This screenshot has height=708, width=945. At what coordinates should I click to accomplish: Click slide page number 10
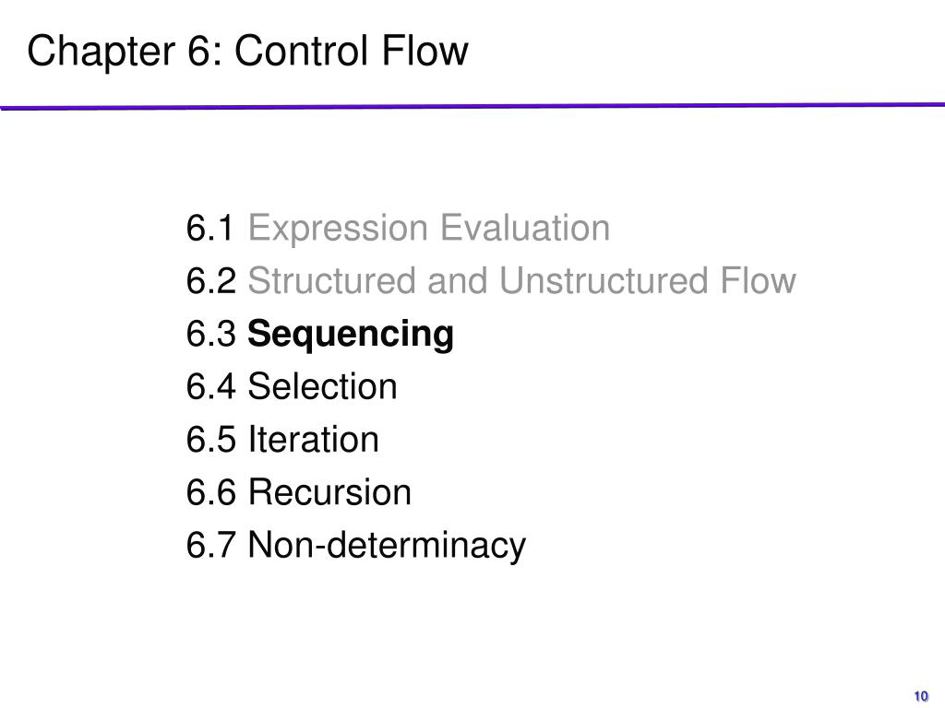[x=921, y=696]
